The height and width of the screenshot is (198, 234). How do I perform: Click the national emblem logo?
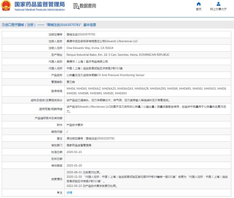click(x=6, y=6)
